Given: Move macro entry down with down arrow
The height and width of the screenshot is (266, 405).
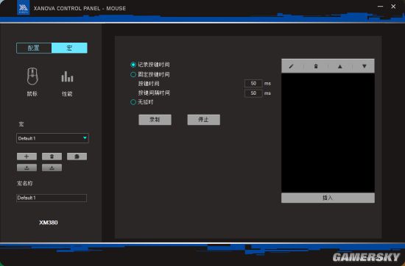Looking at the screenshot, I should click(364, 66).
